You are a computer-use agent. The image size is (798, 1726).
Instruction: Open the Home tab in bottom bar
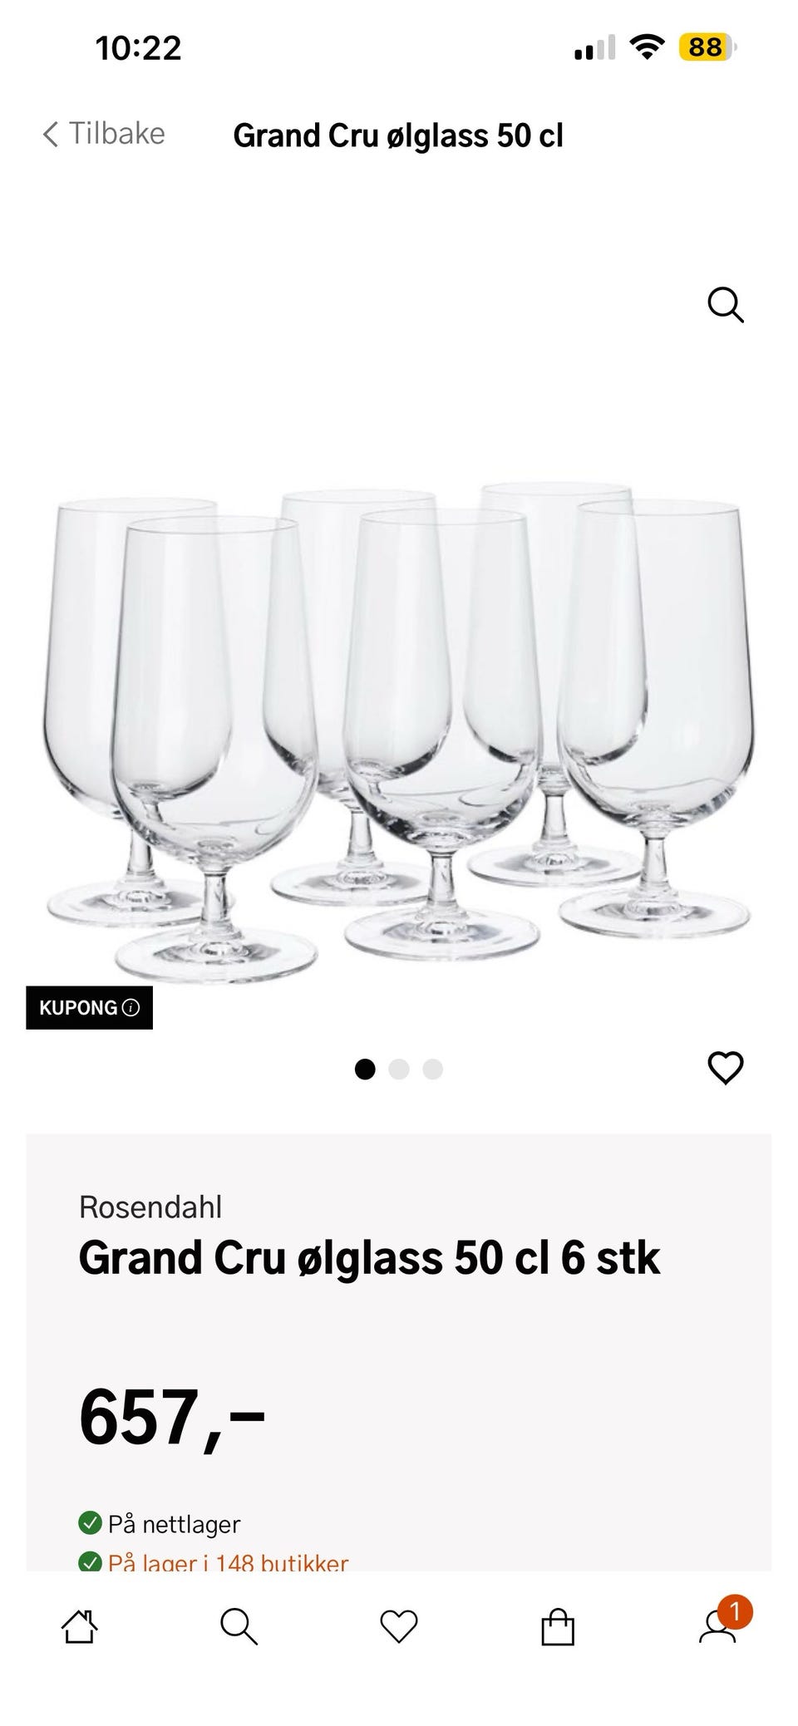[x=80, y=1626]
